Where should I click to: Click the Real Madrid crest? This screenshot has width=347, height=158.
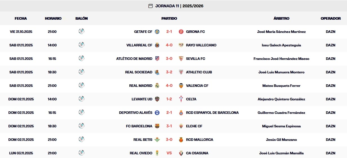click(x=157, y=86)
